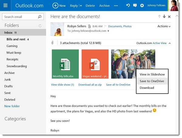Click the Categories heading
The height and width of the screenshot is (138, 182).
[x=15, y=119]
